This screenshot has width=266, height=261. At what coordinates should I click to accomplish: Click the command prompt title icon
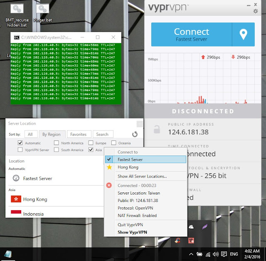coord(17,37)
